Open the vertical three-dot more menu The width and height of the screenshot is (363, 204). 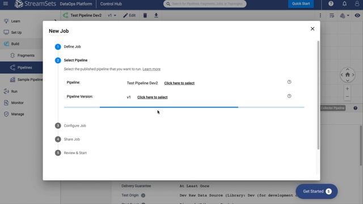coord(320,15)
